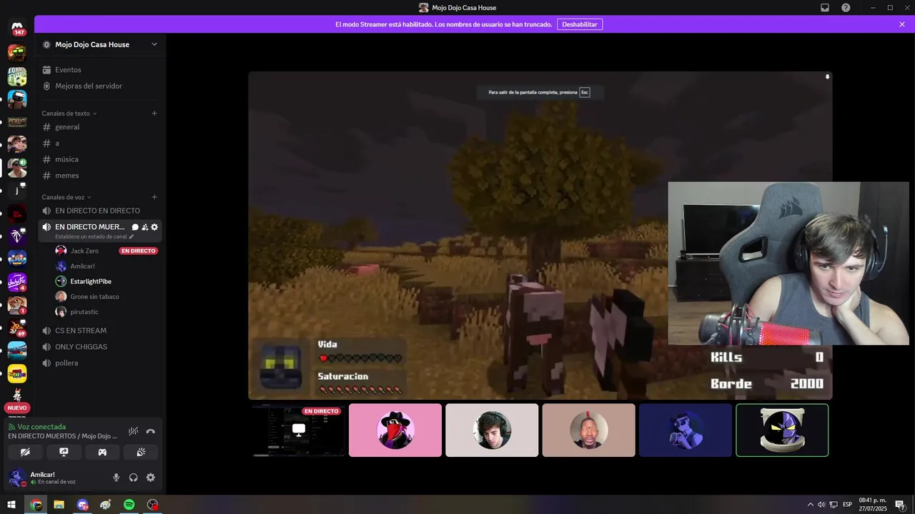915x514 pixels.
Task: Open Spotify from the taskbar
Action: [129, 505]
